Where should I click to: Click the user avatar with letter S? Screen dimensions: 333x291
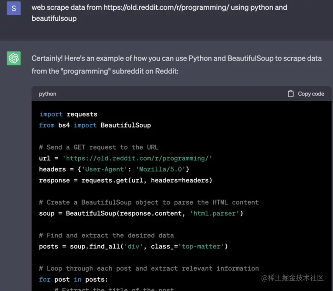click(14, 8)
